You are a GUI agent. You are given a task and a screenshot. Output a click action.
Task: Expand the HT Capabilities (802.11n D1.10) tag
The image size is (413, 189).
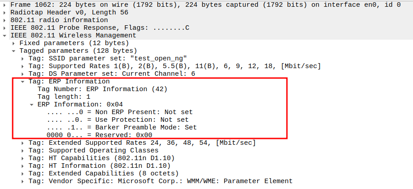(x=23, y=158)
